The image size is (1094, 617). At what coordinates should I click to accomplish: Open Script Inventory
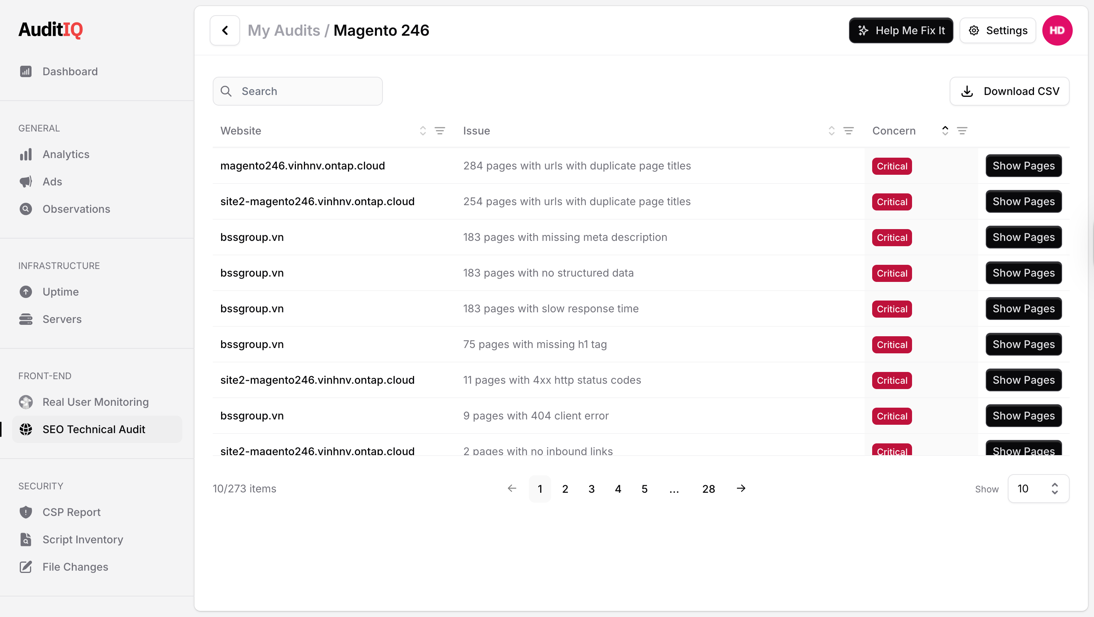point(97,539)
